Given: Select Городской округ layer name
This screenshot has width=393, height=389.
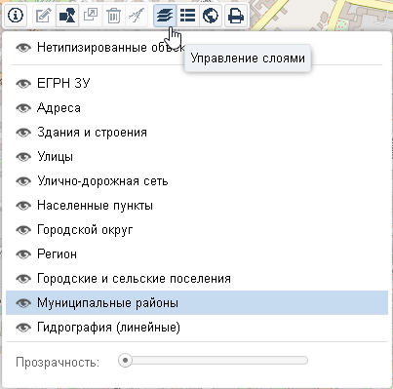Looking at the screenshot, I should 85,230.
